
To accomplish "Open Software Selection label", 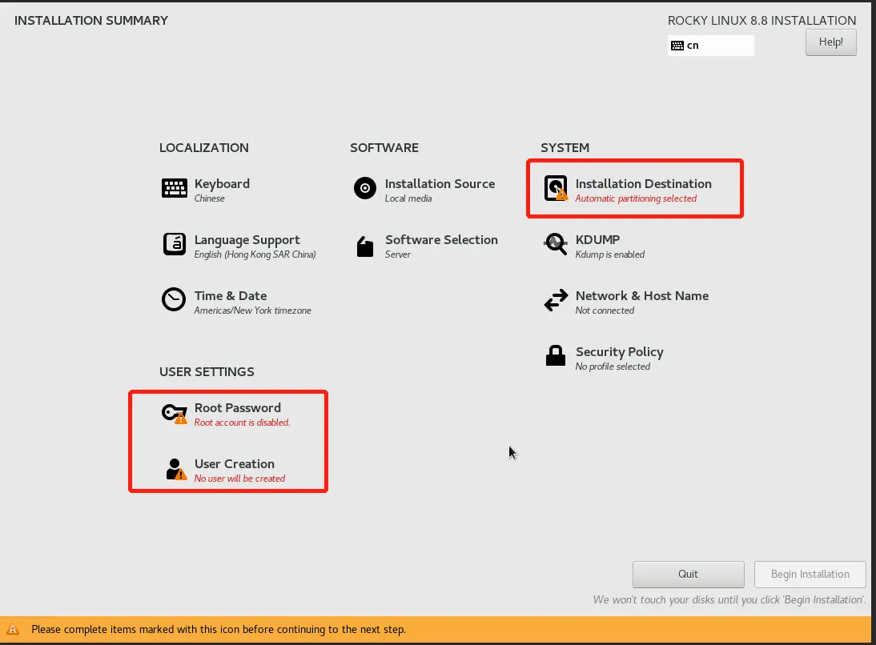I will click(441, 239).
